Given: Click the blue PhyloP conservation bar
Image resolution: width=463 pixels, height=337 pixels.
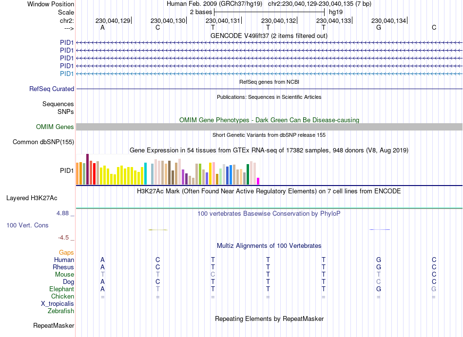Looking at the screenshot, I should pos(380,229).
